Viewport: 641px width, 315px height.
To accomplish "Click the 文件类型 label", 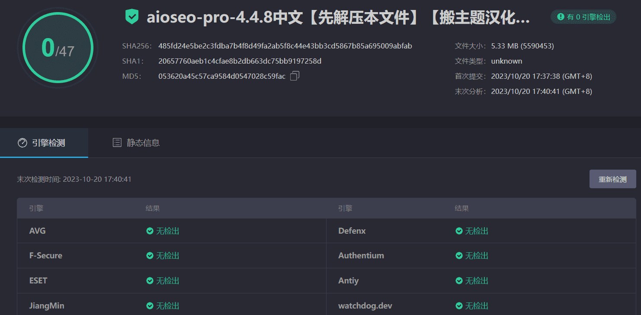I will tap(471, 61).
